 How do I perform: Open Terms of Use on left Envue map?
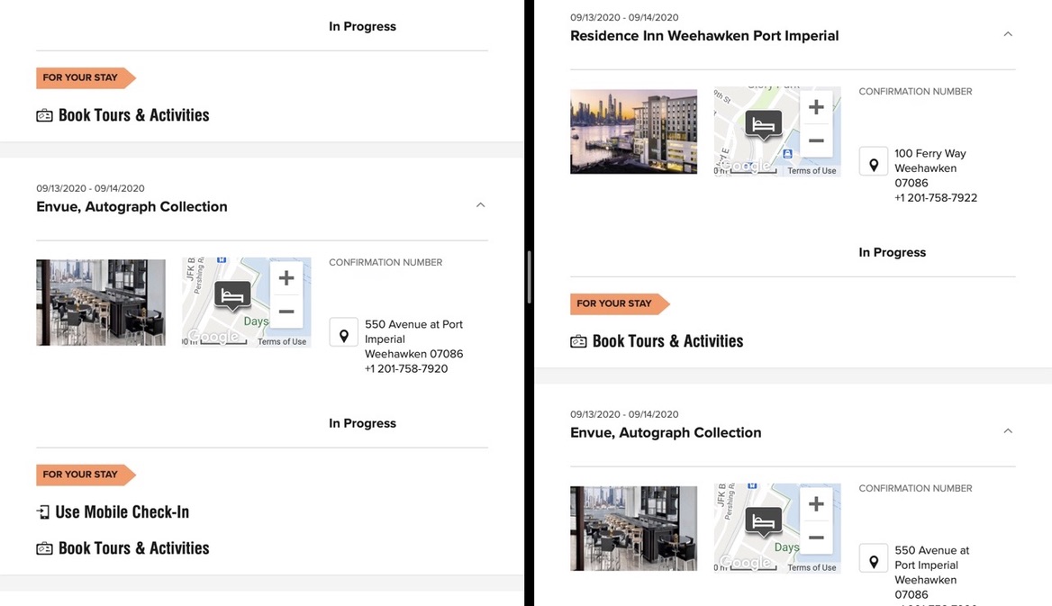282,341
